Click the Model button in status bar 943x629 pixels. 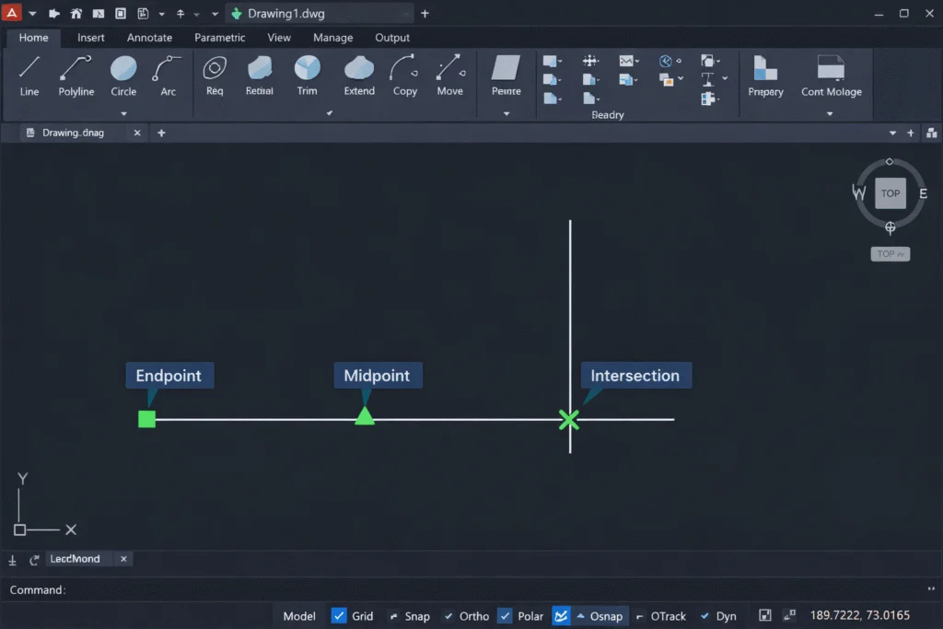(x=298, y=615)
